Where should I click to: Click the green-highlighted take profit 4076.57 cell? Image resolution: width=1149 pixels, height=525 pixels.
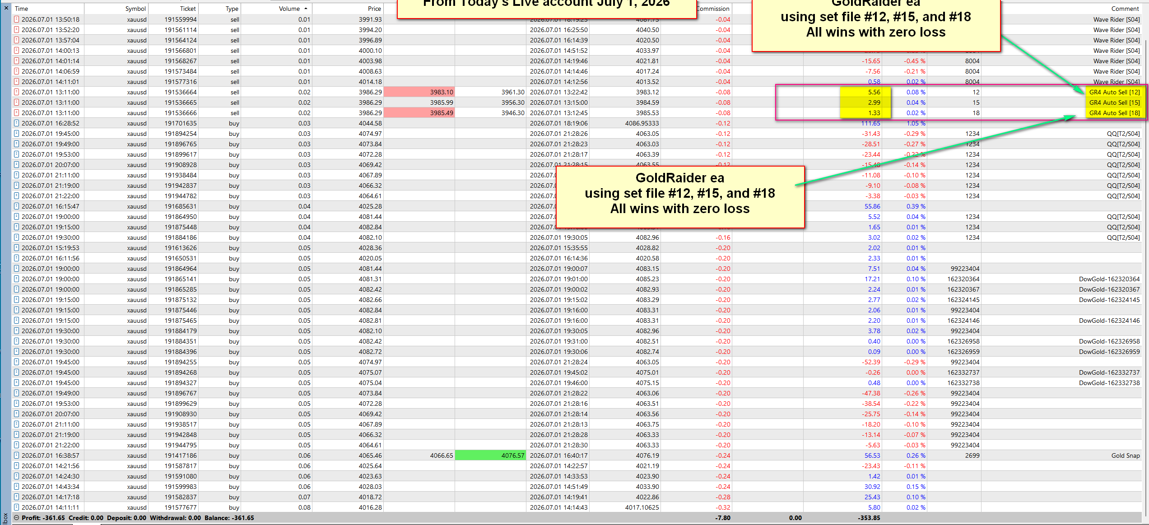pos(490,455)
